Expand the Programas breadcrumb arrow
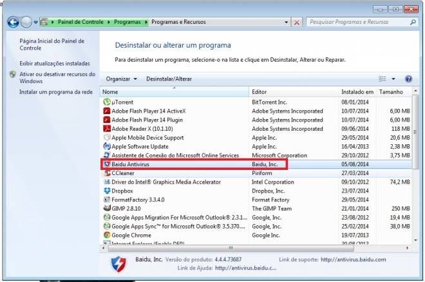This screenshot has width=425, height=282. coord(146,22)
